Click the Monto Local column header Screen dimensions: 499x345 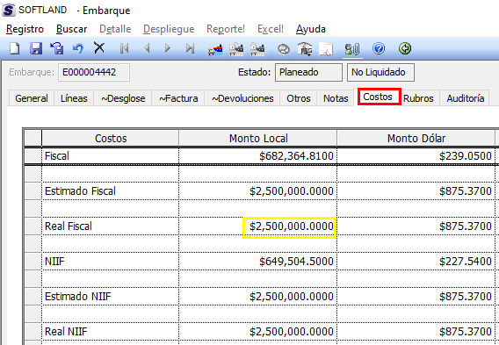258,139
